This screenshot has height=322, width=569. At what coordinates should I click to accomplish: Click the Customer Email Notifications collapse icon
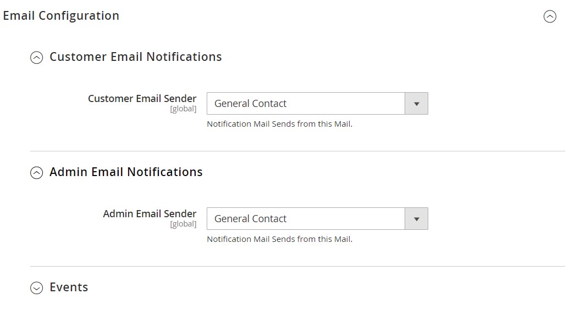[x=36, y=58]
